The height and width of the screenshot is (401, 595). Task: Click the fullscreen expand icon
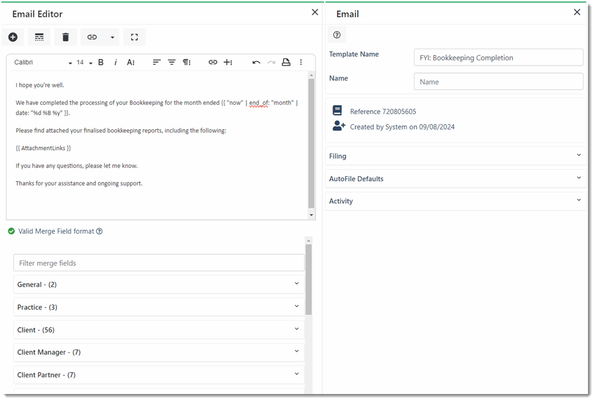(x=134, y=37)
